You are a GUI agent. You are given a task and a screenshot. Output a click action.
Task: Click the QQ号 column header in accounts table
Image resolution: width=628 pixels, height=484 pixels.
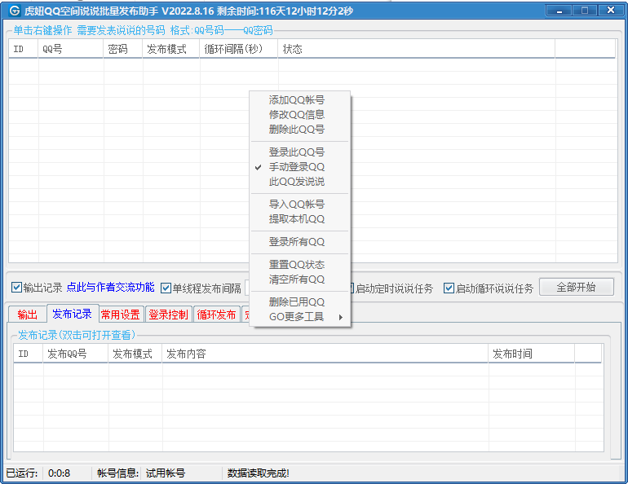coord(71,49)
